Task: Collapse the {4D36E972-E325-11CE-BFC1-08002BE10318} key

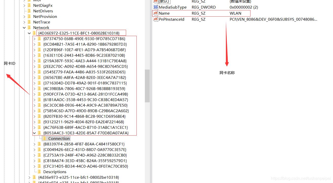Action: 29,33
